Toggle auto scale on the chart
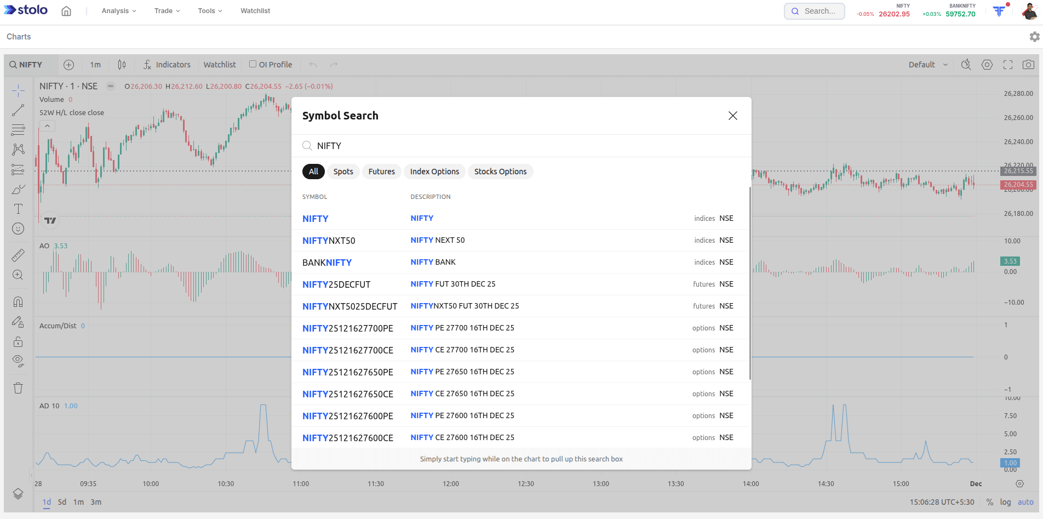The width and height of the screenshot is (1043, 519). tap(1025, 502)
